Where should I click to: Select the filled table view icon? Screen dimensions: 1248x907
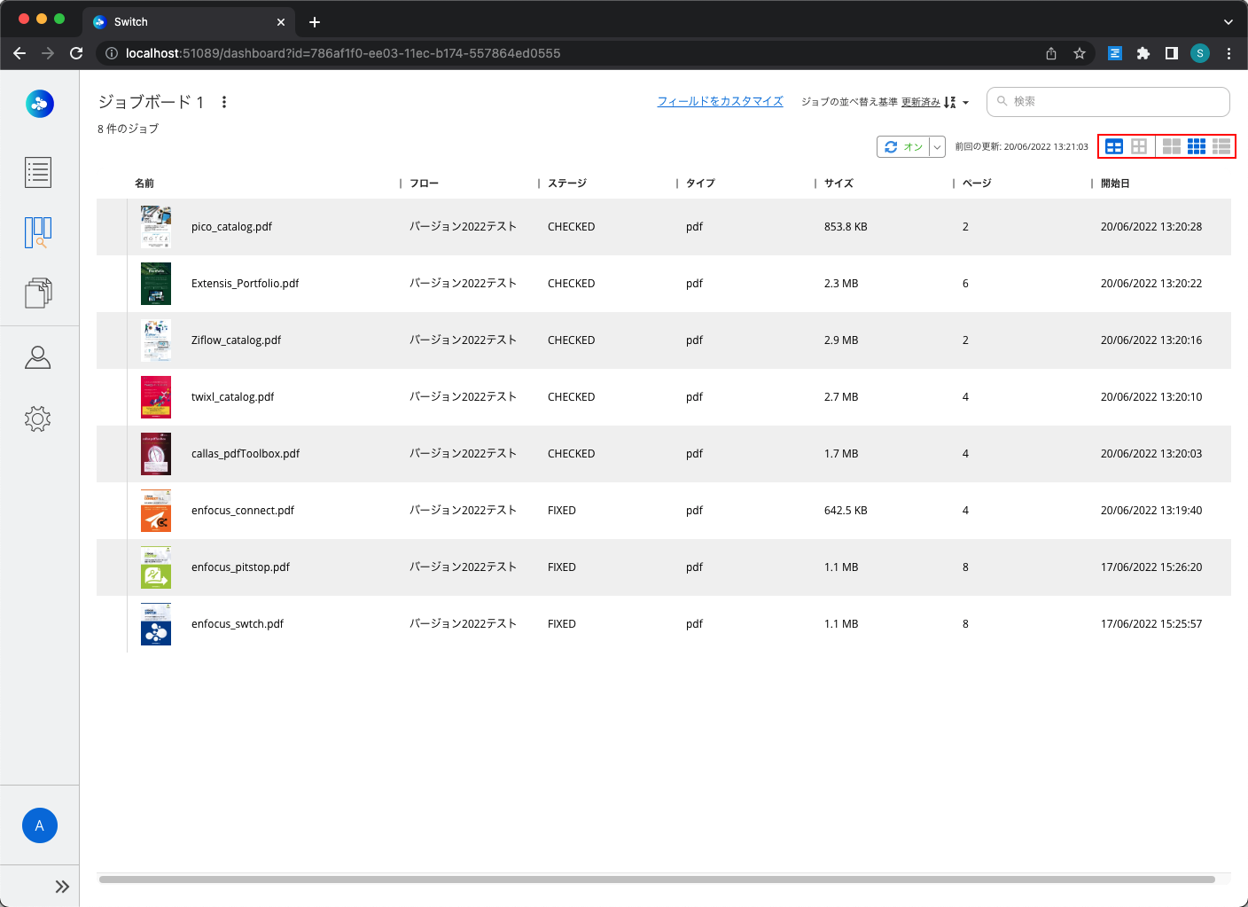tap(1114, 146)
